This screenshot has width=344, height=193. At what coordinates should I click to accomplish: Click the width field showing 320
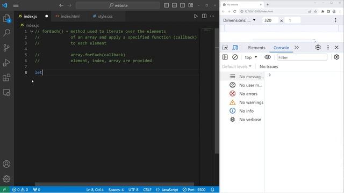(270, 20)
